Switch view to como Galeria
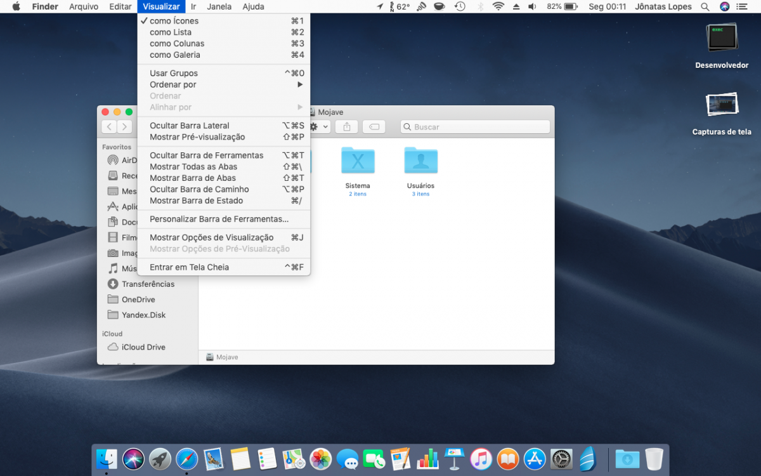The width and height of the screenshot is (761, 476). 224,55
